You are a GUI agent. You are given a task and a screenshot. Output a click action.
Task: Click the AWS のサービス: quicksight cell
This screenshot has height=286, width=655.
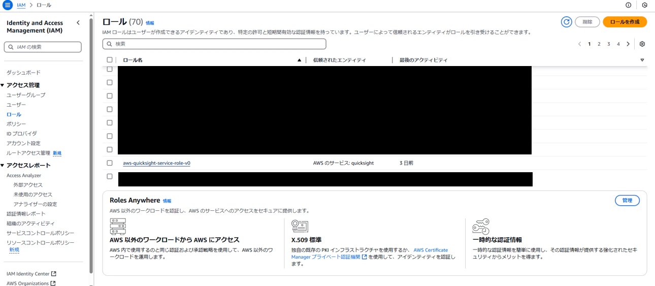[x=343, y=163]
